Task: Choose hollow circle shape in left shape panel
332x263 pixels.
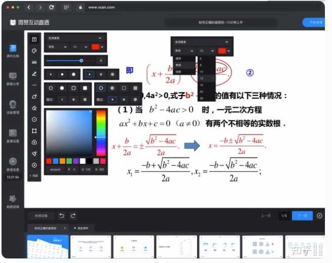Action: (x=51, y=88)
